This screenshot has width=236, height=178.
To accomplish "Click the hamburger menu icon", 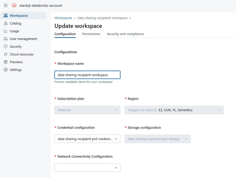I will (x=6, y=5).
